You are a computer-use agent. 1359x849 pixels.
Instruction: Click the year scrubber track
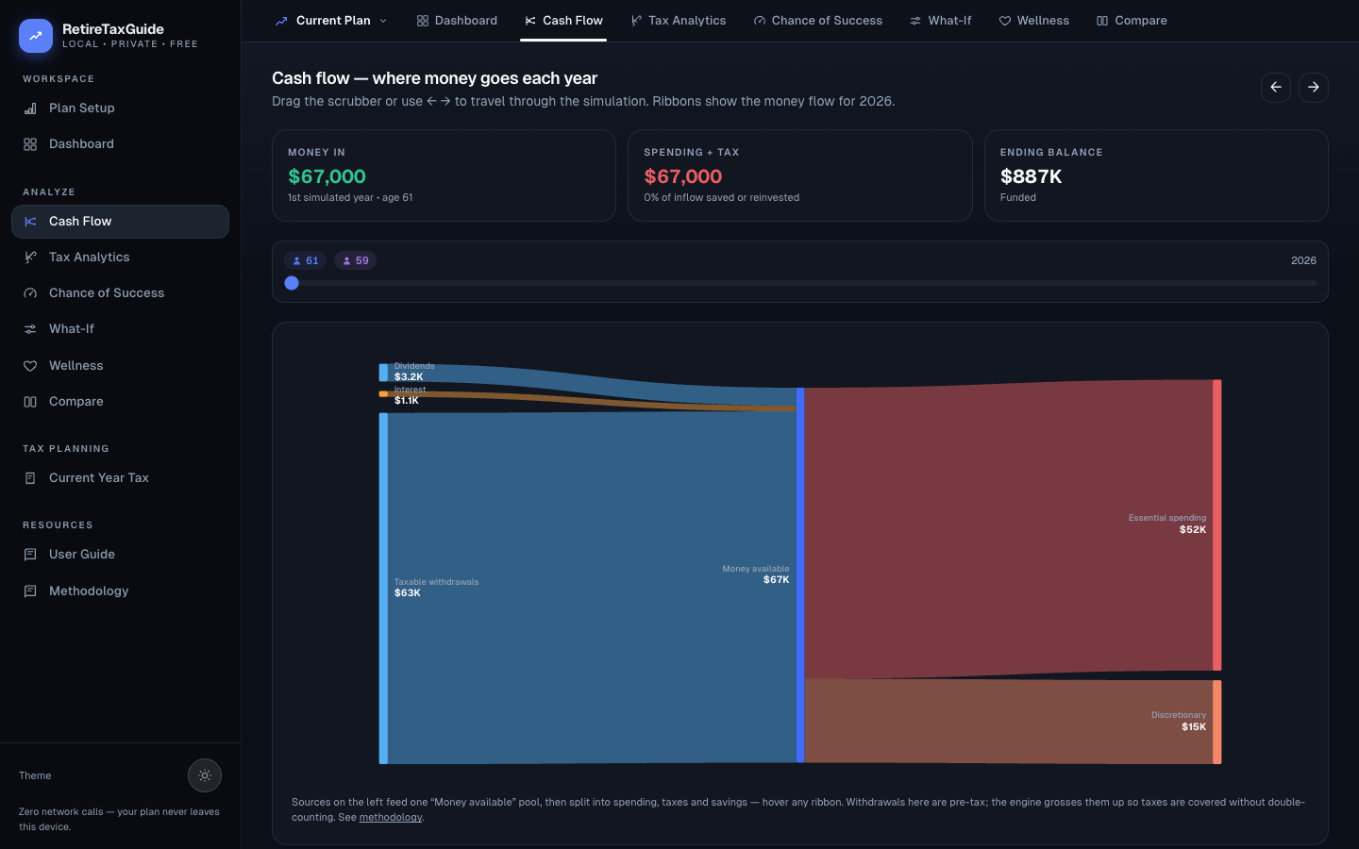(800, 283)
